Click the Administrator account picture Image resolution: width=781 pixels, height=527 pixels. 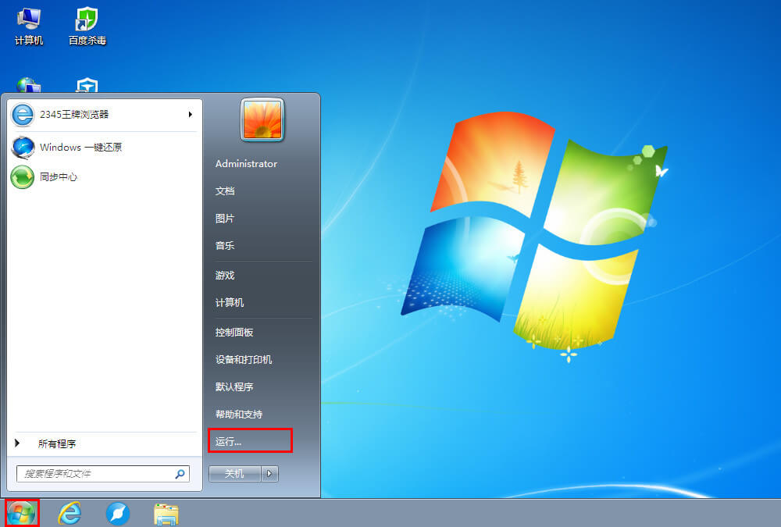pos(262,120)
